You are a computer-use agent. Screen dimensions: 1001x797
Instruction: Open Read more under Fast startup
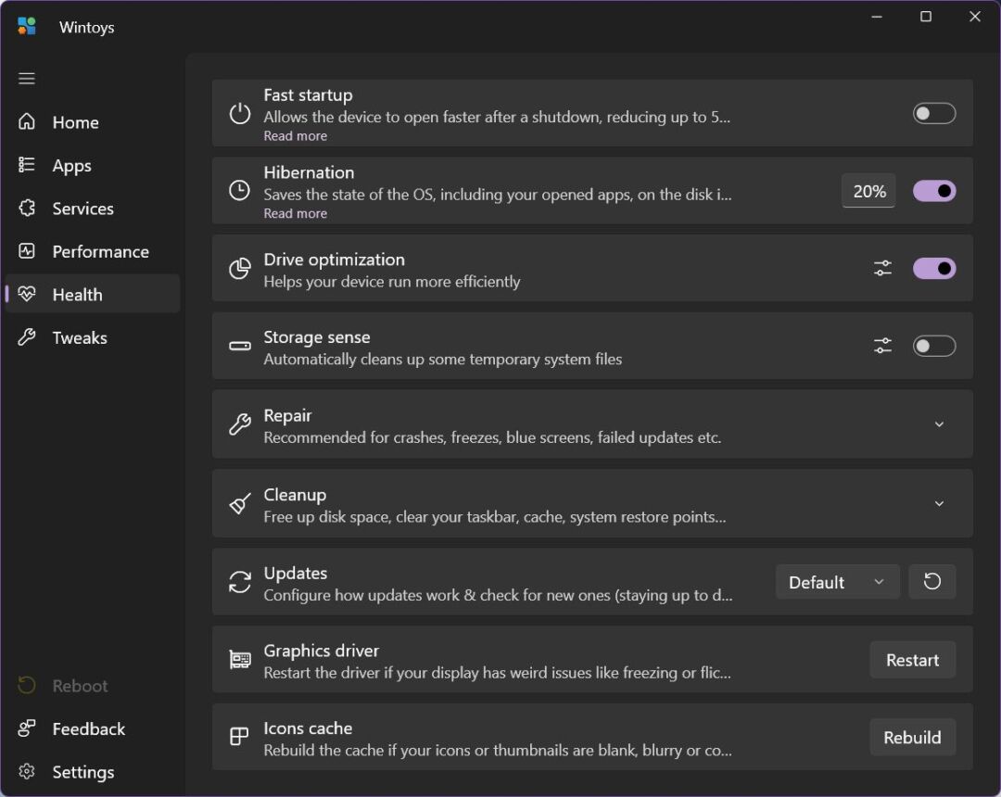pyautogui.click(x=296, y=136)
